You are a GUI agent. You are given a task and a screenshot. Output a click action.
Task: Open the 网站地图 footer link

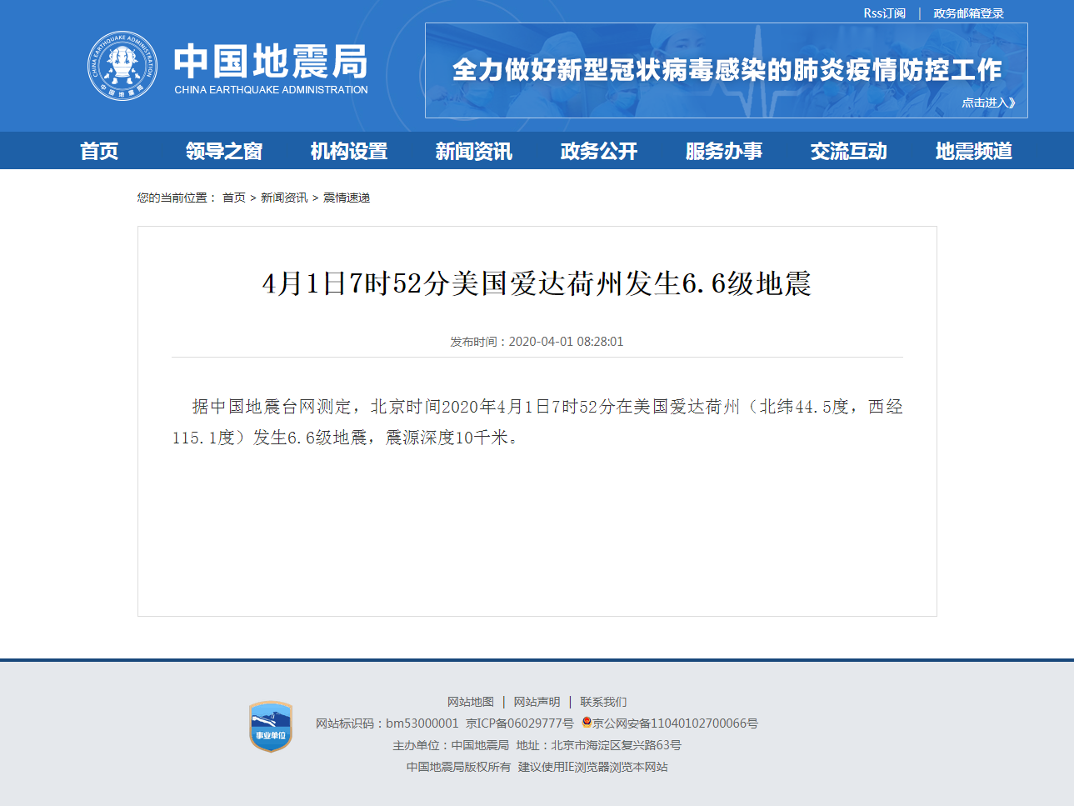point(471,702)
